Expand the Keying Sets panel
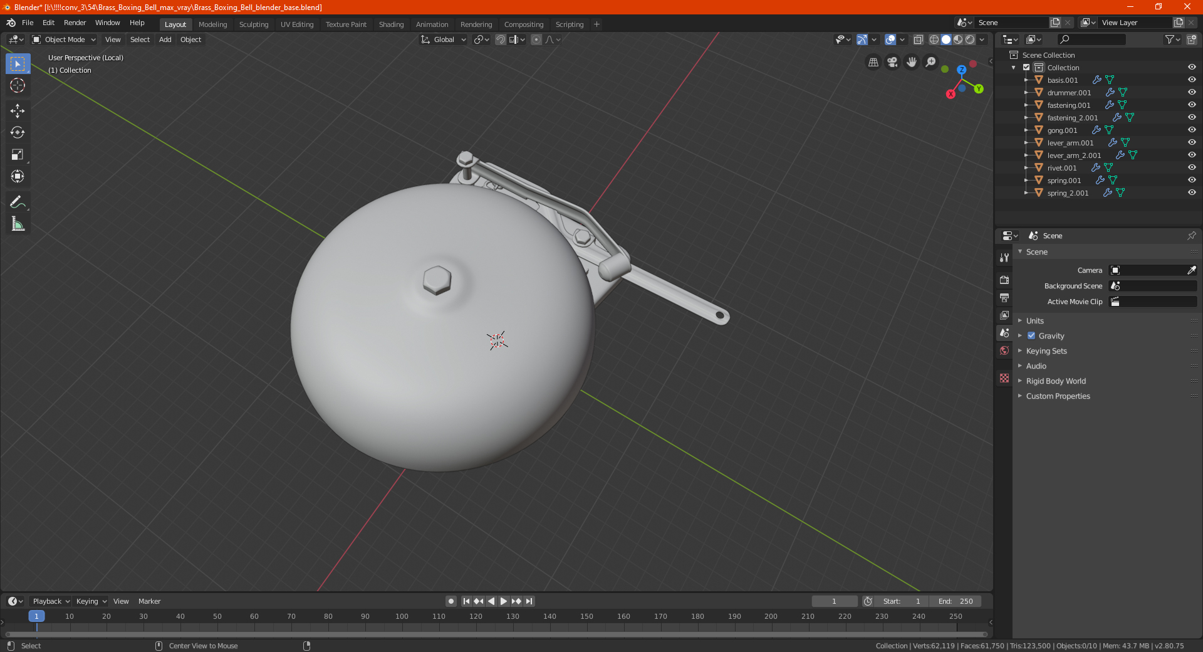The width and height of the screenshot is (1203, 652). coord(1046,351)
